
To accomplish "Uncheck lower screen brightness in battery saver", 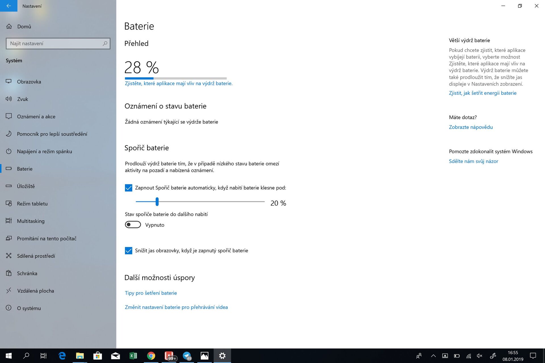I will (x=129, y=250).
